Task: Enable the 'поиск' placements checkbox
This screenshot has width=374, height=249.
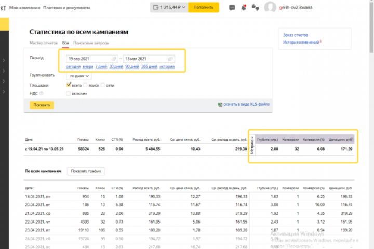Action: coord(85,85)
